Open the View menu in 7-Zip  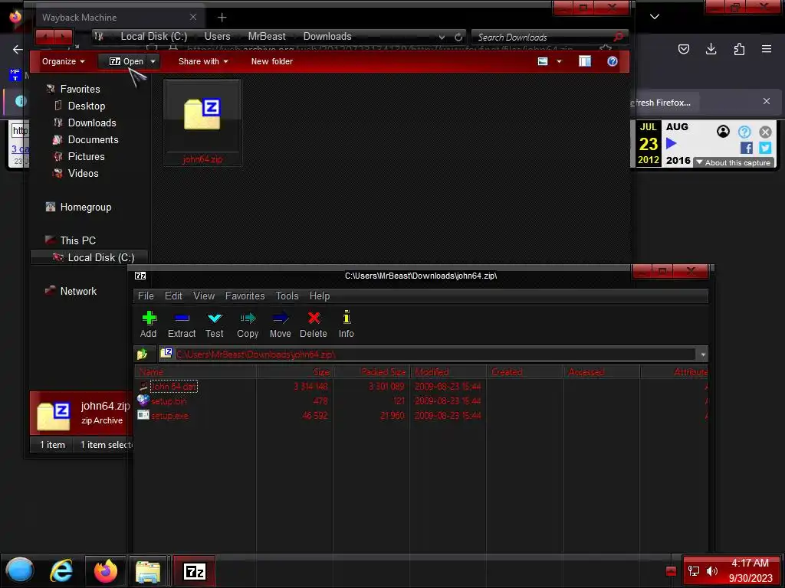[x=204, y=296]
